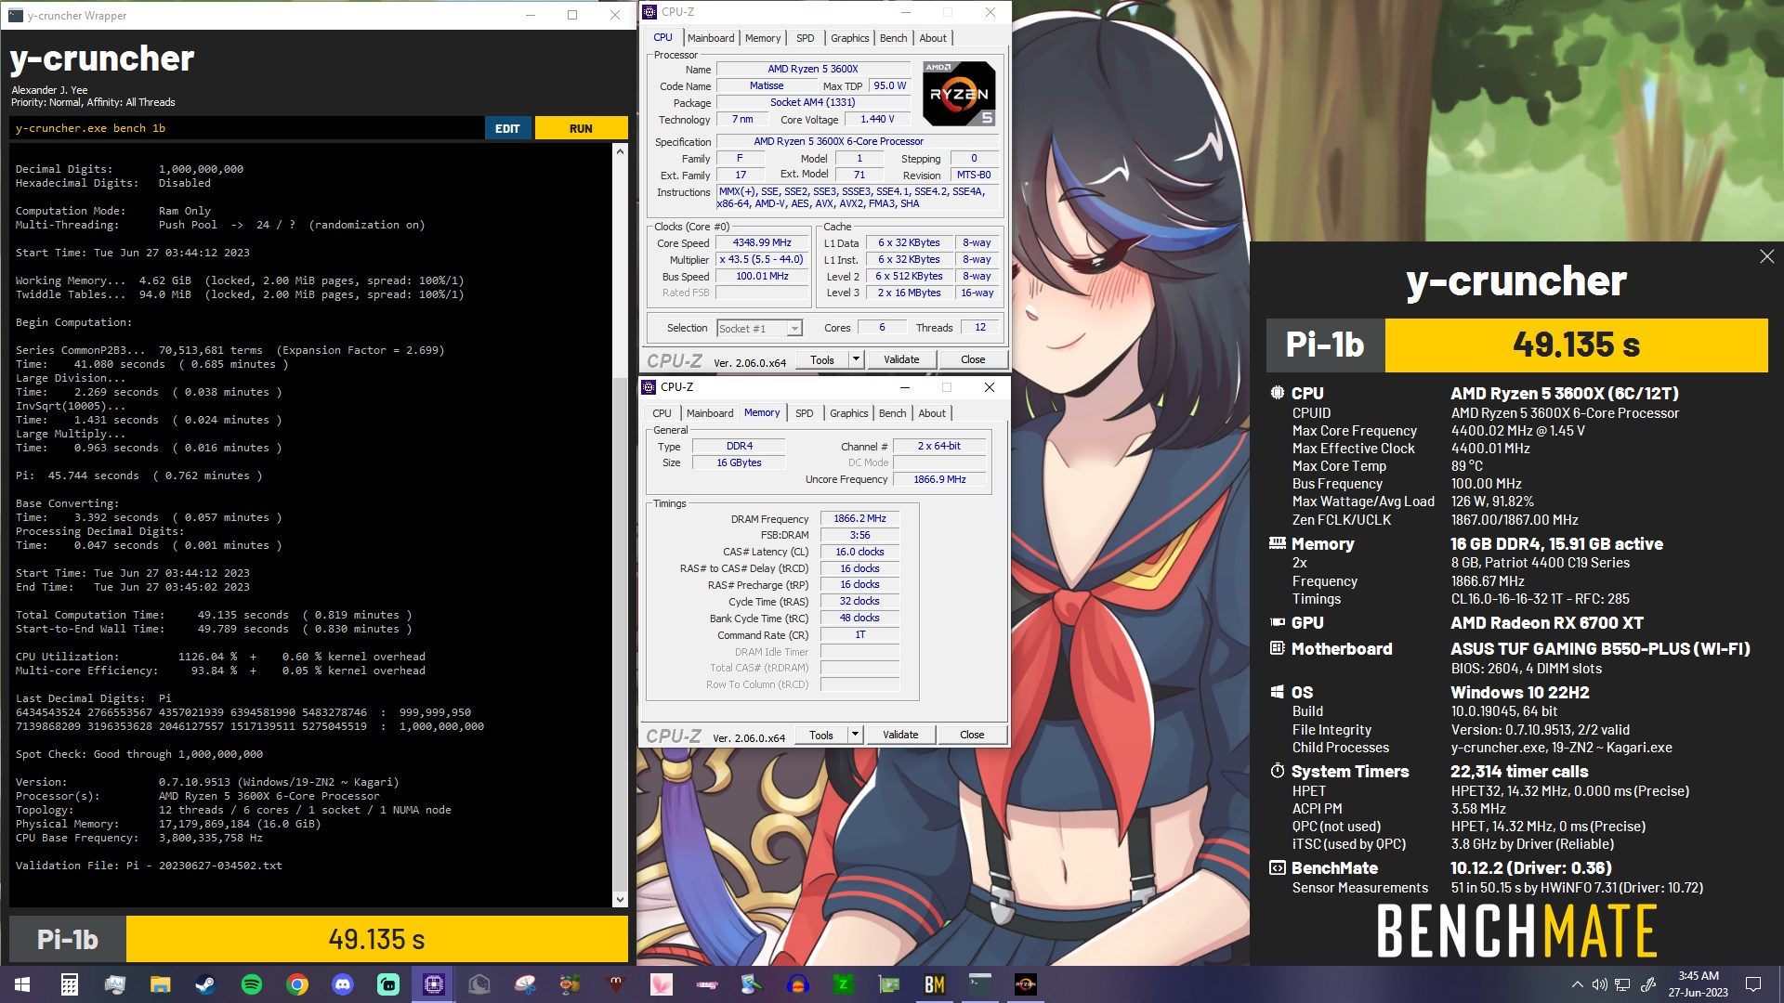Viewport: 1784px width, 1003px height.
Task: Click the AMD Ryzen 5 3600X name field
Action: pos(813,69)
